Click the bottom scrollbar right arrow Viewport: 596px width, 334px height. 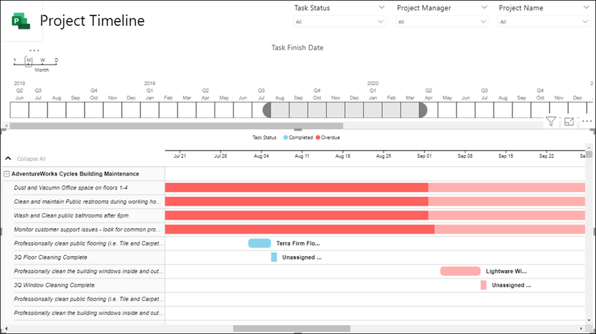click(581, 328)
